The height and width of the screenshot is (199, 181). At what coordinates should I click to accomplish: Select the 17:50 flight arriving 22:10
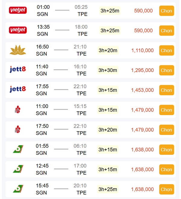tap(166, 130)
